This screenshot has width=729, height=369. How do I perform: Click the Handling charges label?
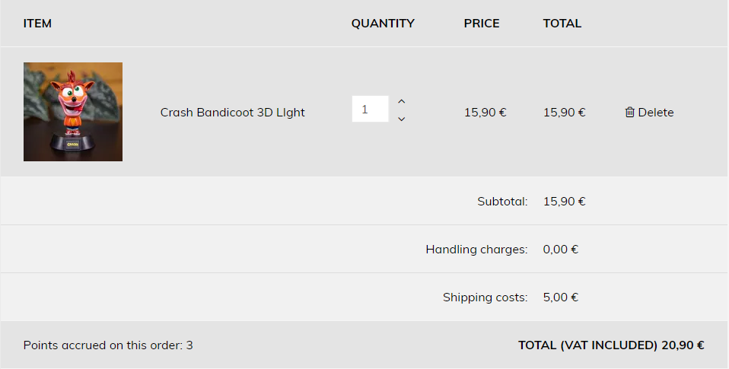click(476, 250)
